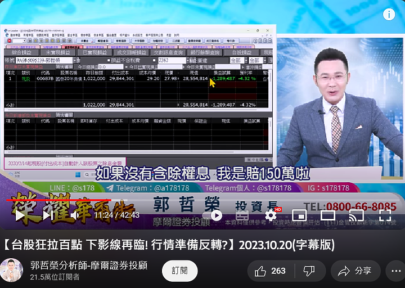This screenshot has height=288, width=405.
Task: Open the Windows Start button in the recorded taskbar
Action: pos(78,174)
